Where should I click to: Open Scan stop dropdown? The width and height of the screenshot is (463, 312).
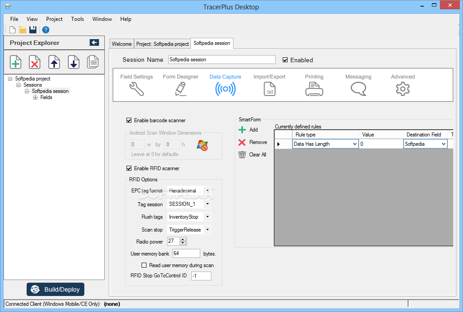click(x=207, y=230)
